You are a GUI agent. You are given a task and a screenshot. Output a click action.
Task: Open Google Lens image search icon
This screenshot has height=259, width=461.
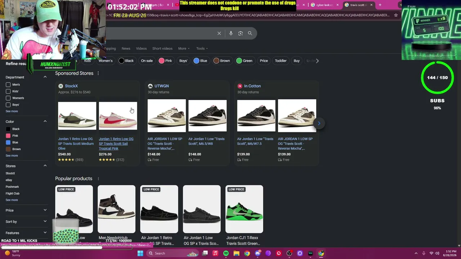[241, 33]
